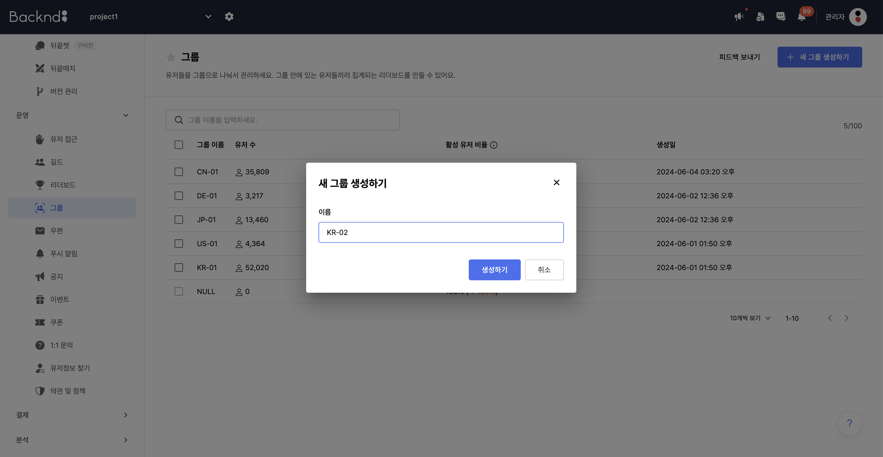Click the 버전 관리 branch icon
The height and width of the screenshot is (457, 883).
(x=40, y=91)
